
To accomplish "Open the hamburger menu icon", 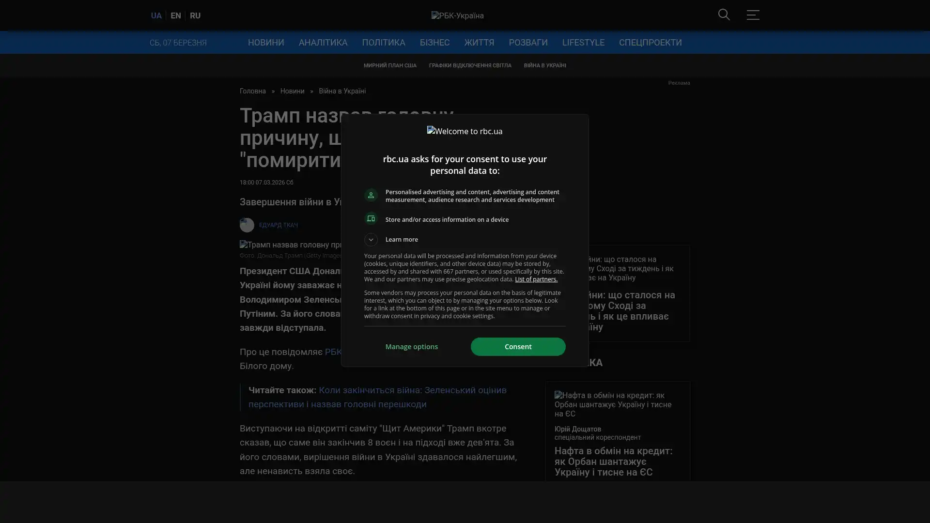I will pyautogui.click(x=752, y=15).
